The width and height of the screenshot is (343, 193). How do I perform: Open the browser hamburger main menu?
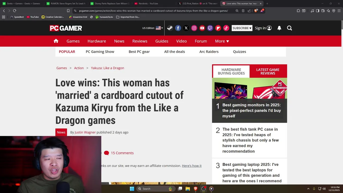tap(339, 11)
